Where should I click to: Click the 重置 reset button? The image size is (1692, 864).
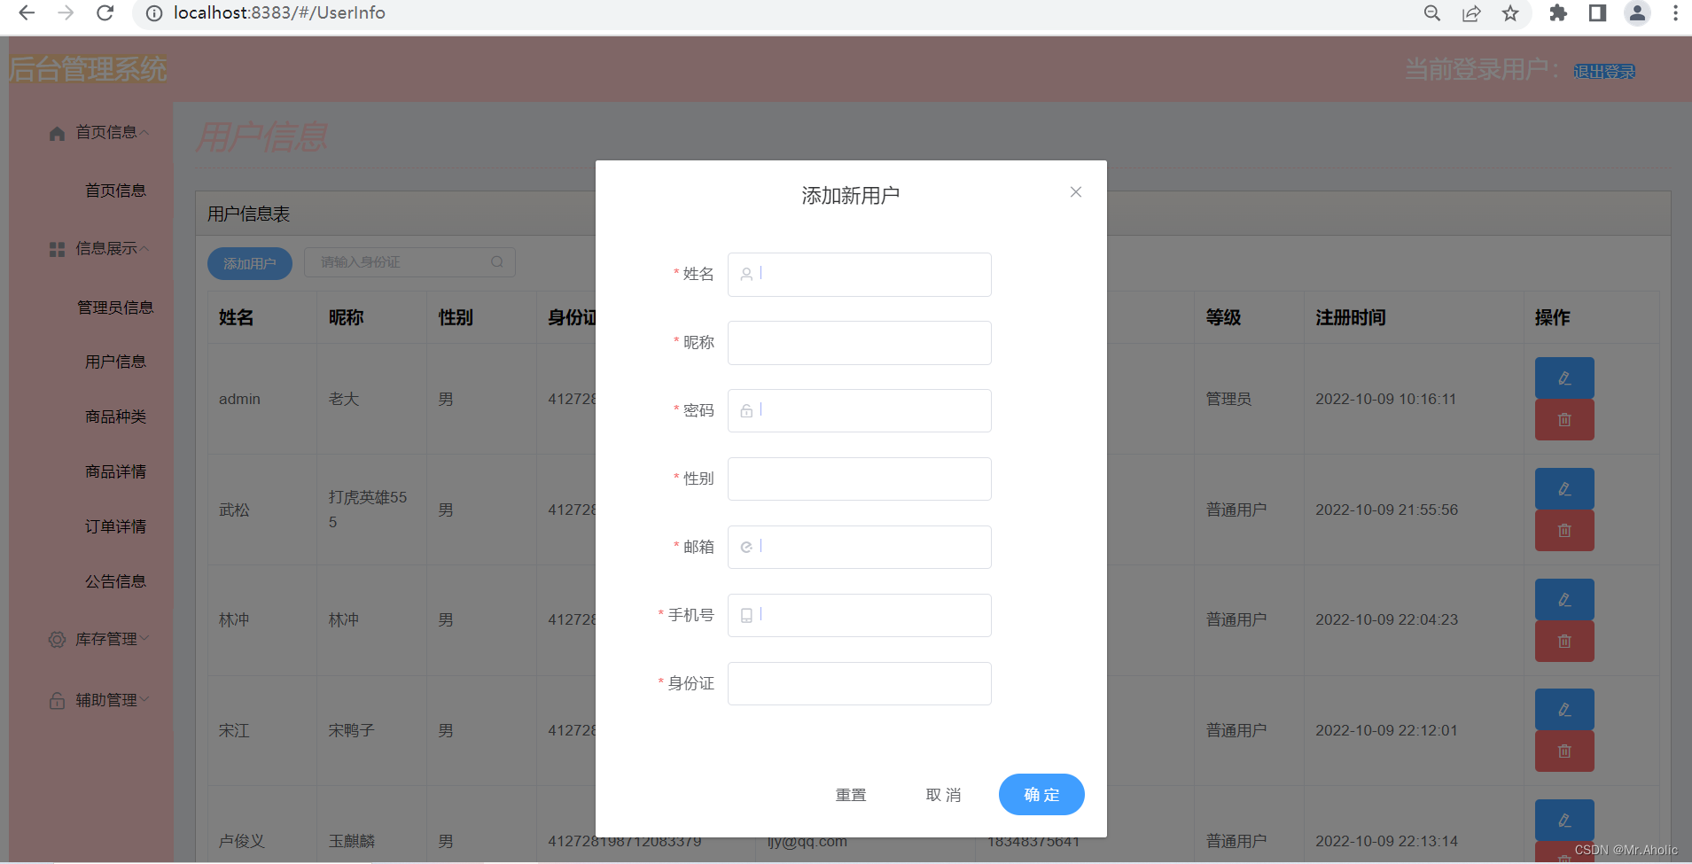tap(850, 794)
